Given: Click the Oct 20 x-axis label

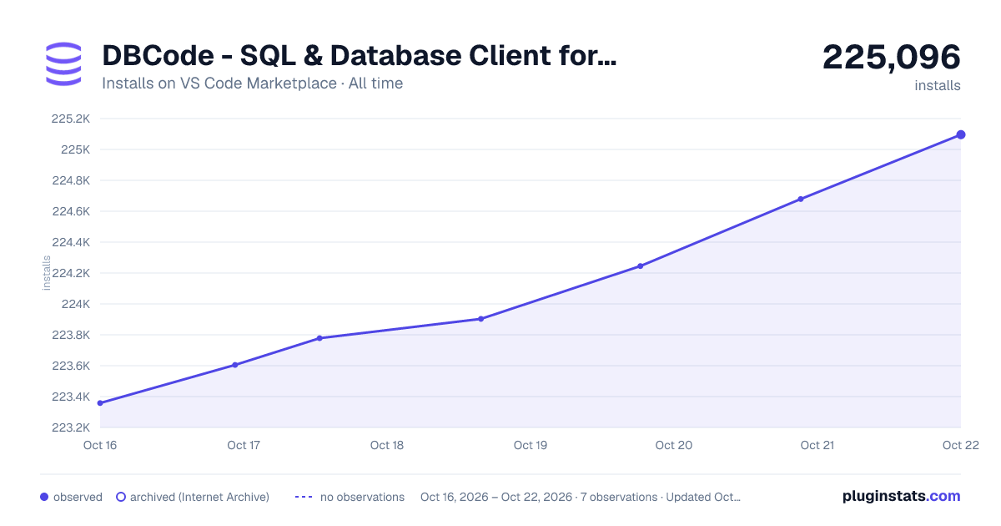Looking at the screenshot, I should click(x=674, y=445).
